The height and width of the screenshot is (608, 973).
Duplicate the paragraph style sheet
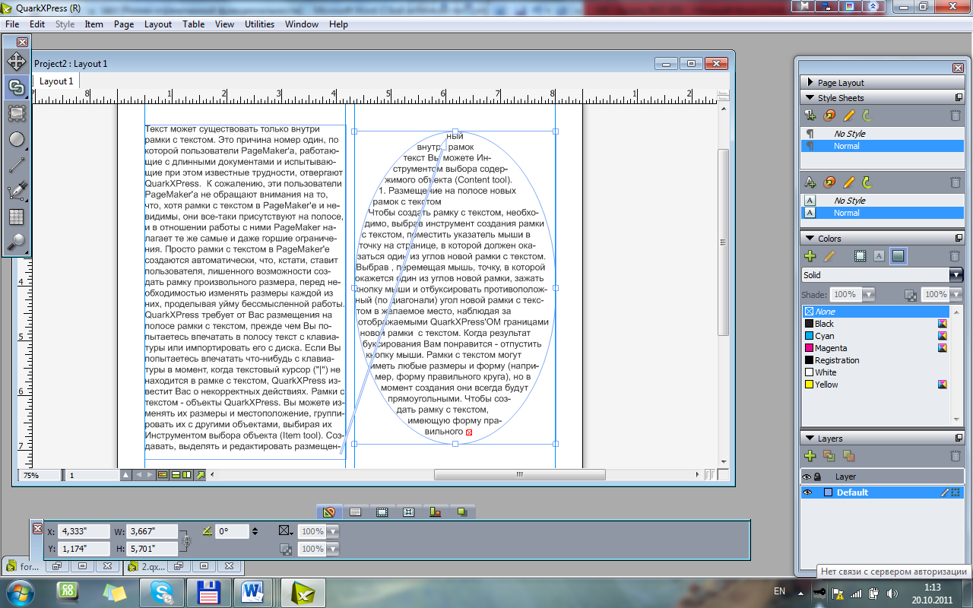[829, 116]
